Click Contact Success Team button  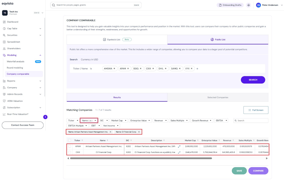click(x=23, y=125)
